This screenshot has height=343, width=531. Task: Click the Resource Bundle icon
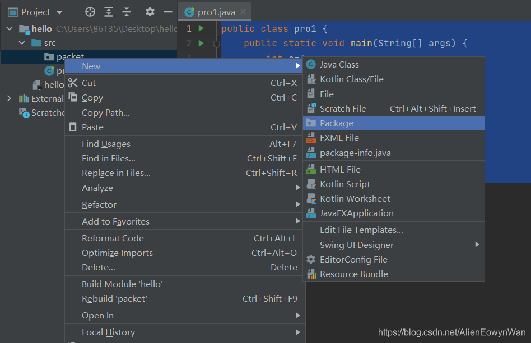311,274
